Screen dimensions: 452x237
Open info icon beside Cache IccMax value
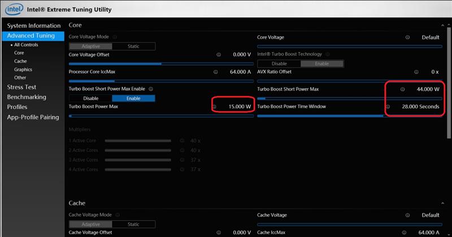click(x=404, y=232)
